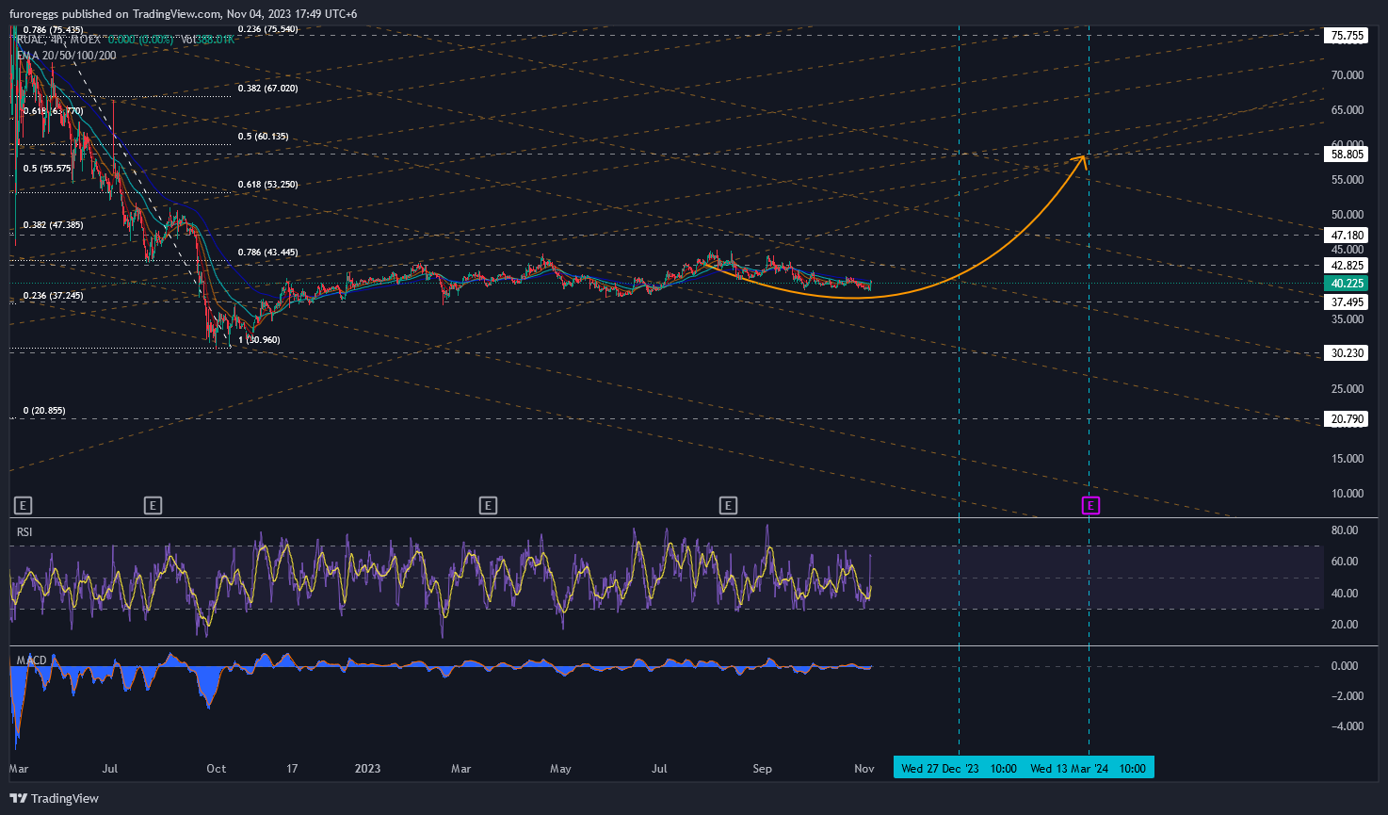Open the earnings E marker near August 2022
Image resolution: width=1388 pixels, height=815 pixels.
click(x=153, y=506)
